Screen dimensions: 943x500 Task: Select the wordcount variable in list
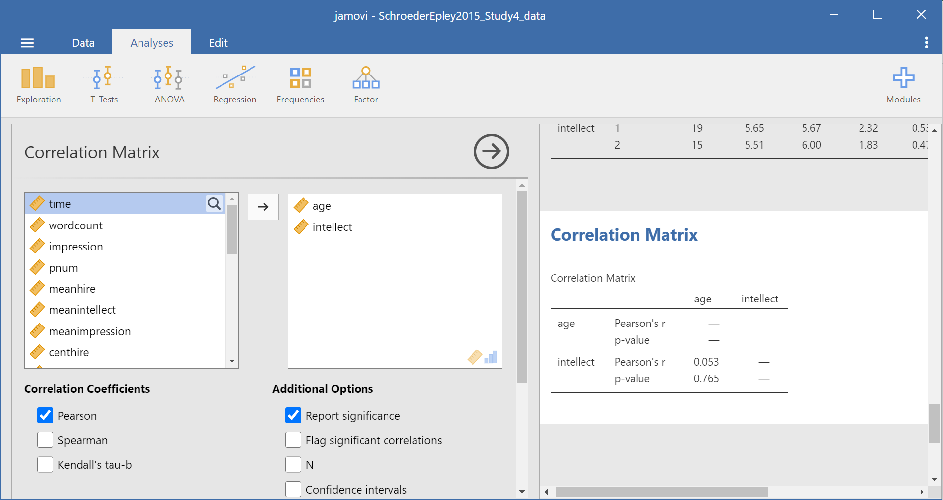(x=76, y=225)
